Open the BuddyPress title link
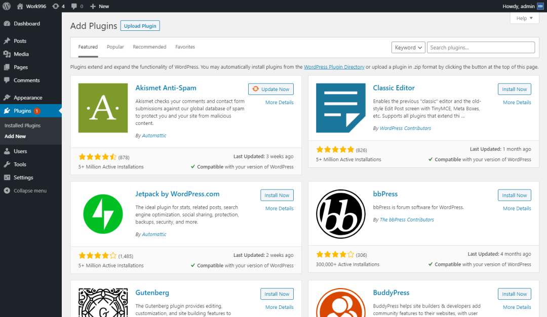Viewport: 547px width, 317px height. pos(391,293)
